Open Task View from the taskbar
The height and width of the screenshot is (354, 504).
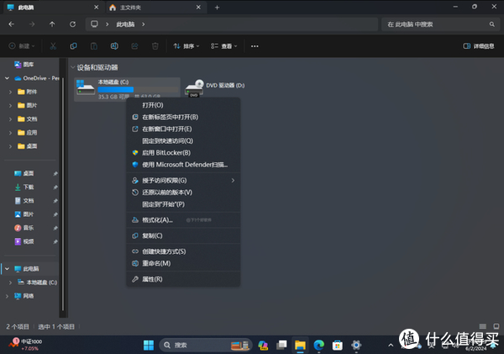tap(281, 345)
